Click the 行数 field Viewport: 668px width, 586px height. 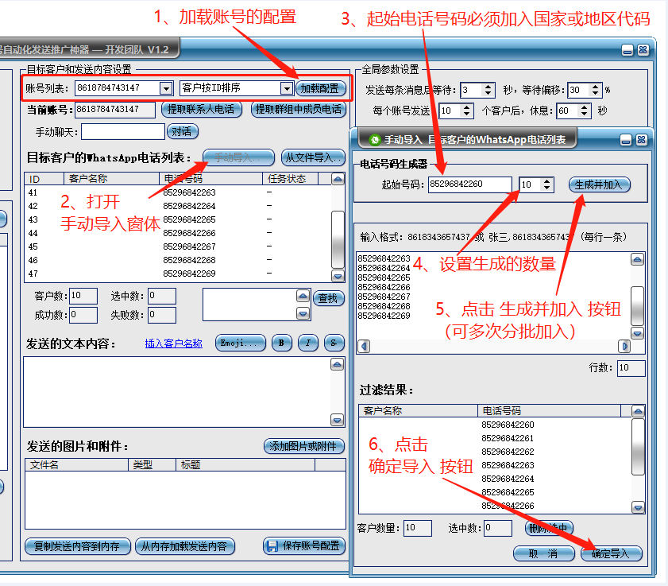click(x=631, y=367)
